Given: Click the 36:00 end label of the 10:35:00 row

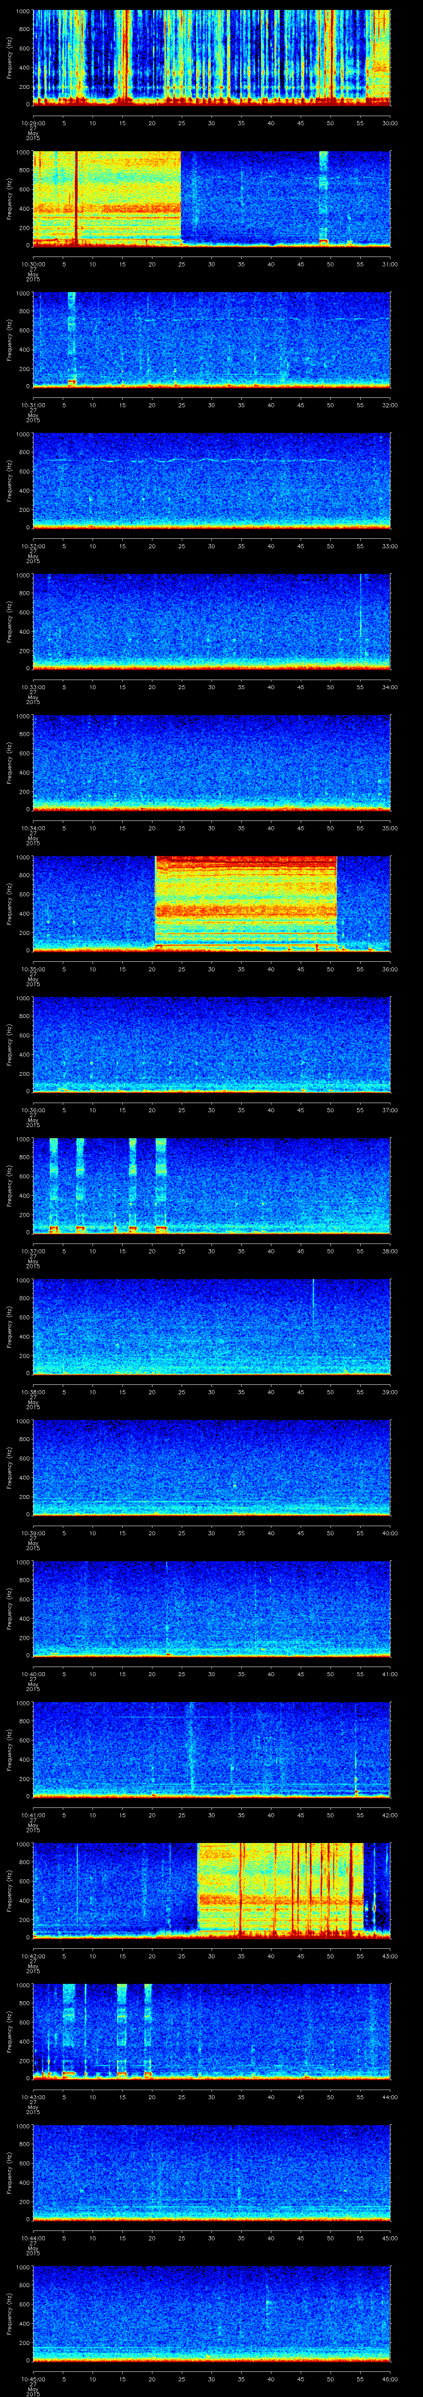Looking at the screenshot, I should [x=390, y=969].
